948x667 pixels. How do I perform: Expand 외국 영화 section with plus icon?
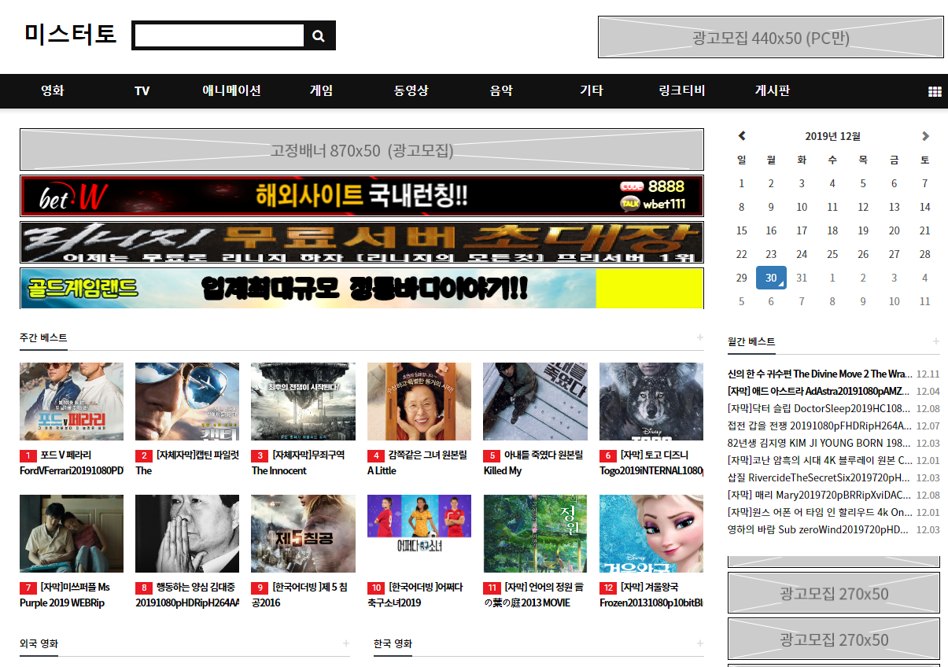point(345,643)
